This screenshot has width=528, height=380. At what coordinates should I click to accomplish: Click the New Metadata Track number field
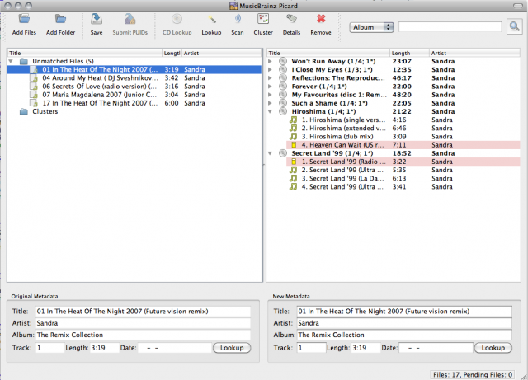tap(312, 348)
